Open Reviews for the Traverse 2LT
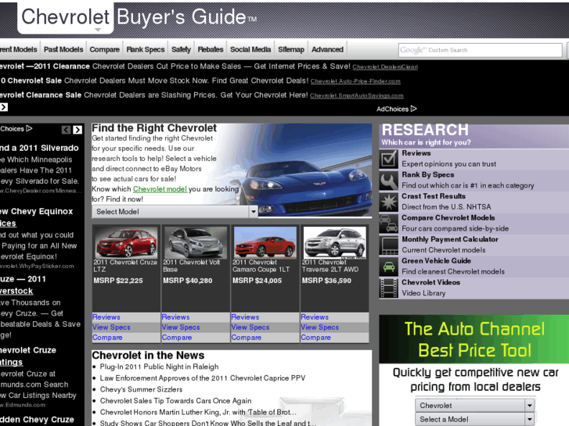Viewport: 569px width, 426px height. pyautogui.click(x=315, y=317)
